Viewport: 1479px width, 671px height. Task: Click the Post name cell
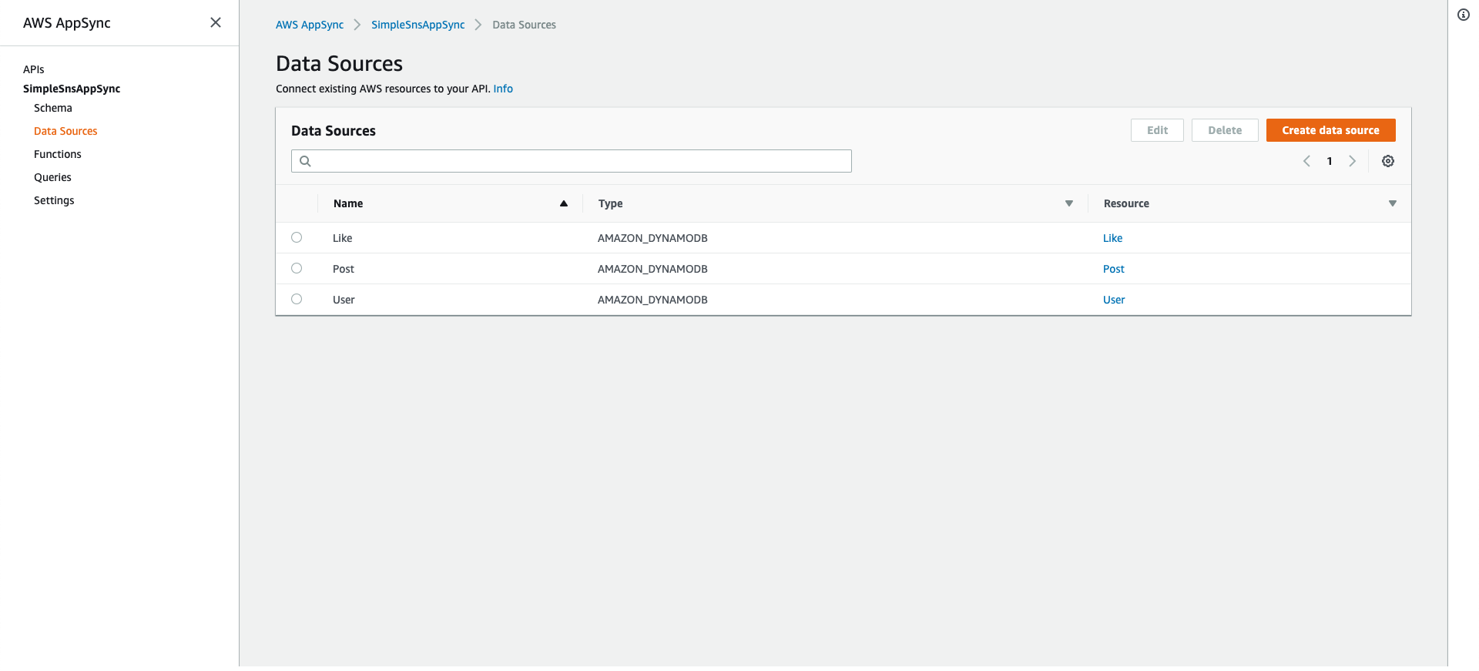[x=344, y=269]
